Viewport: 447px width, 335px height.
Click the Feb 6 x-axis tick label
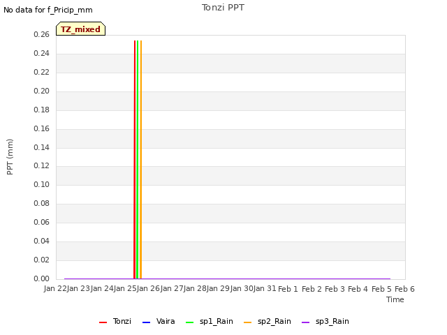(x=404, y=289)
